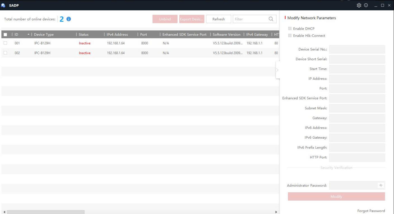Click the IPv4 Address column header

point(117,35)
